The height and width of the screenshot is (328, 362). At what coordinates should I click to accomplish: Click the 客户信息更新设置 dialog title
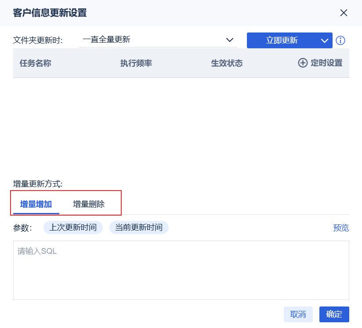[x=50, y=13]
